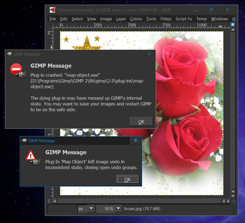Click the horizontal scrollbar track

(x=139, y=201)
